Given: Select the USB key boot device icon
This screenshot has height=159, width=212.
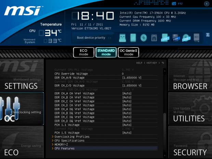Looking at the screenshot, I should [122, 38].
